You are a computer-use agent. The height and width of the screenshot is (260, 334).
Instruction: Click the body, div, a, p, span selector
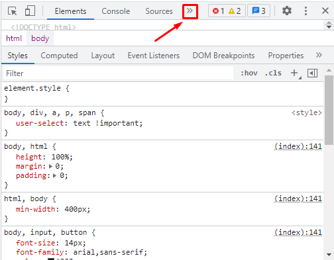[50, 112]
